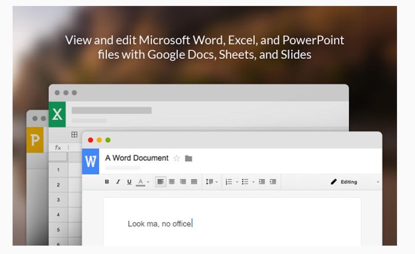Click the blue Word W icon

[x=91, y=161]
